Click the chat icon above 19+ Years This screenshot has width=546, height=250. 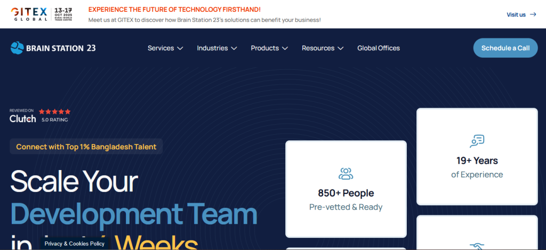(x=477, y=141)
